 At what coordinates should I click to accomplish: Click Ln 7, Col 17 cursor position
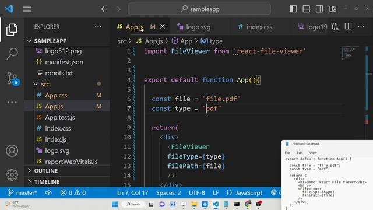(x=132, y=192)
